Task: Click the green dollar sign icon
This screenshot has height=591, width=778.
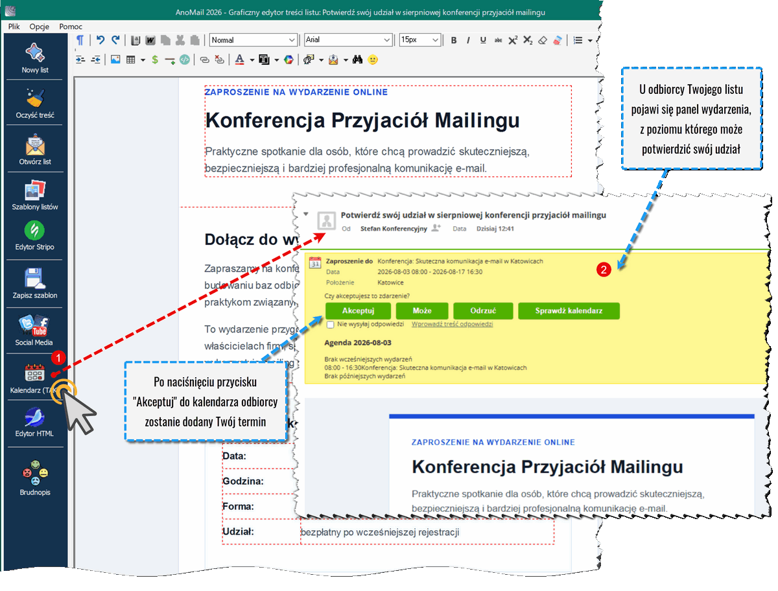Action: tap(154, 60)
